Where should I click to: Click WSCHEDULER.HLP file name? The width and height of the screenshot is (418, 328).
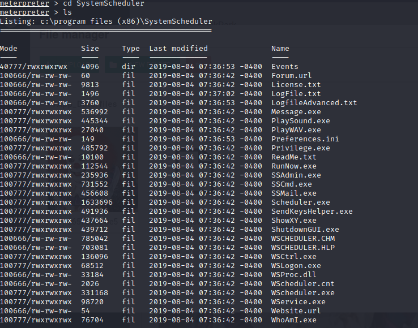tap(303, 248)
